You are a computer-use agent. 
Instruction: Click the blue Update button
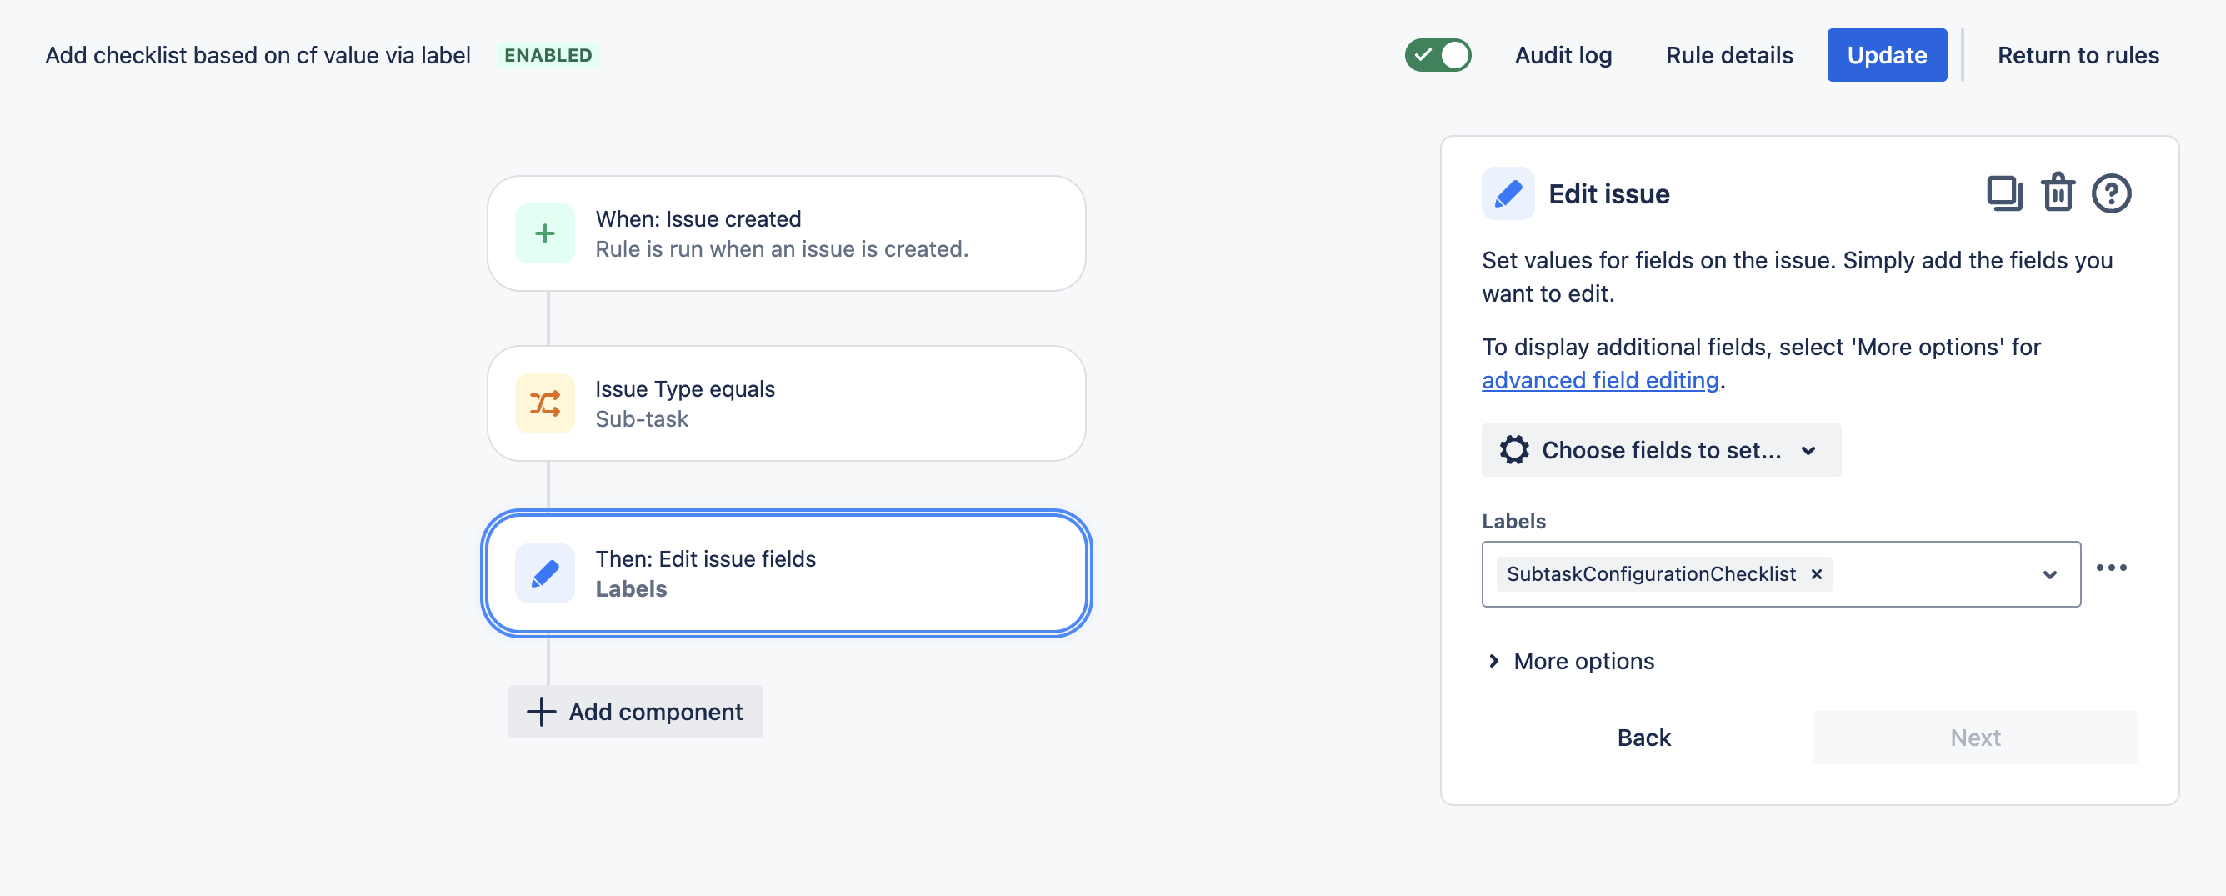point(1887,55)
